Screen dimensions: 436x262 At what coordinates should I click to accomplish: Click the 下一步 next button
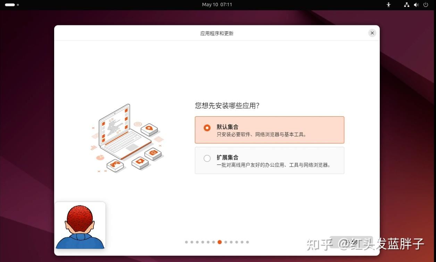(x=351, y=242)
